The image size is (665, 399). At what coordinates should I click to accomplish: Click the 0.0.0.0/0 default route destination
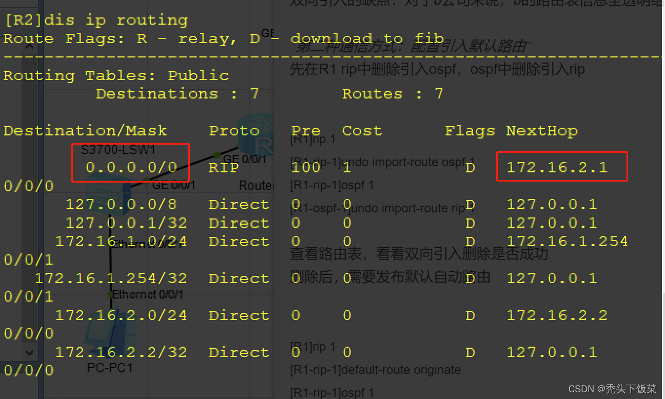(x=131, y=167)
